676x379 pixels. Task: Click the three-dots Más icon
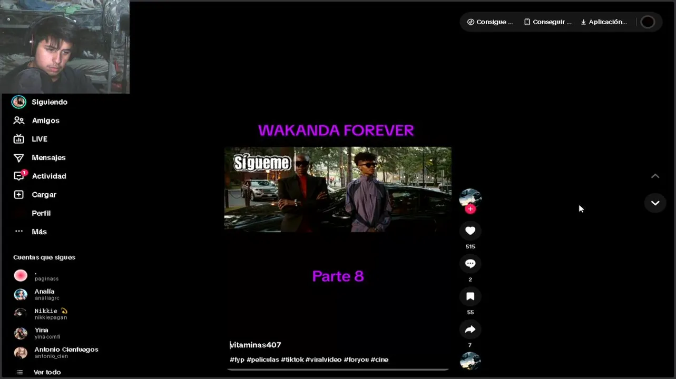click(19, 231)
